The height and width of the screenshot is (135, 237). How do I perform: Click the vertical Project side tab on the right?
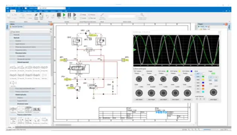[x=229, y=27]
